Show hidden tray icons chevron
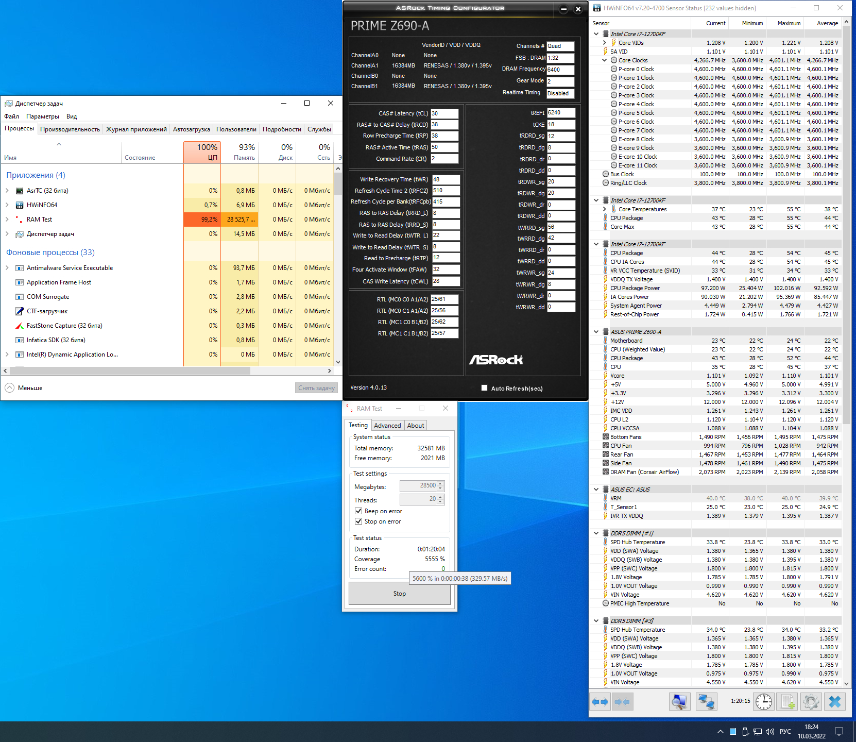Screen dimensions: 856x742 point(720,732)
